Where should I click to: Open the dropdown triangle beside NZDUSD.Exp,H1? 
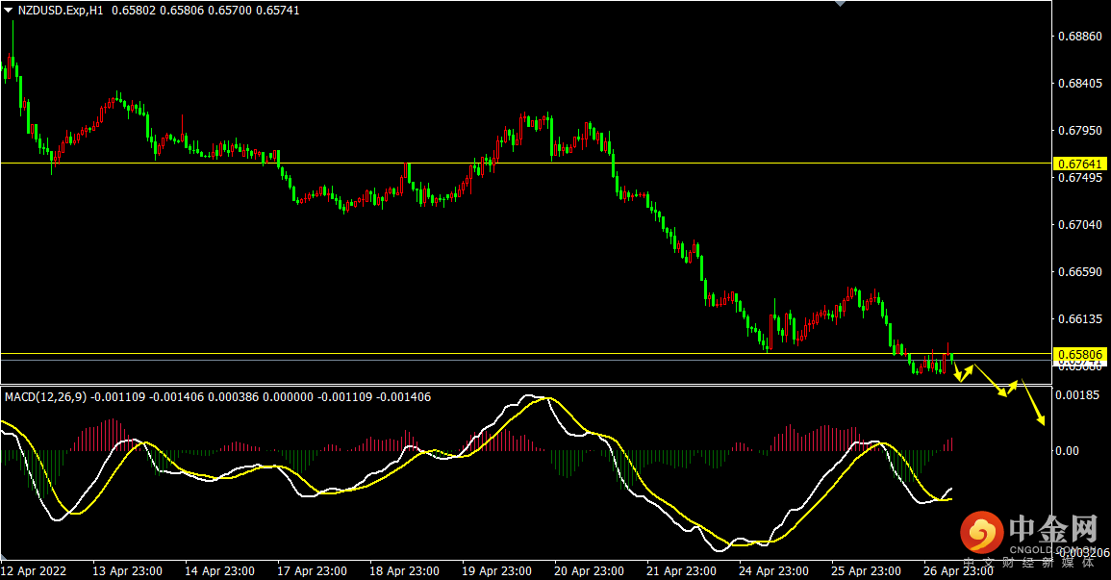tap(8, 10)
